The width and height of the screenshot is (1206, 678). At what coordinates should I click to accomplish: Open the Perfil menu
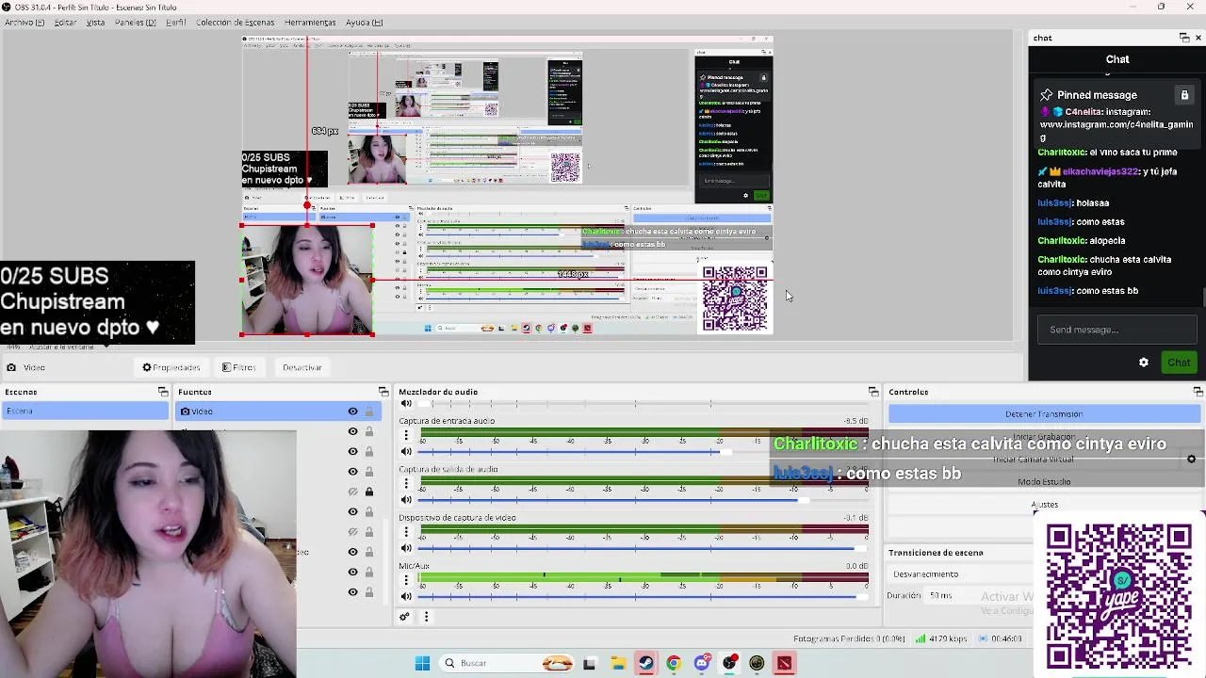176,23
